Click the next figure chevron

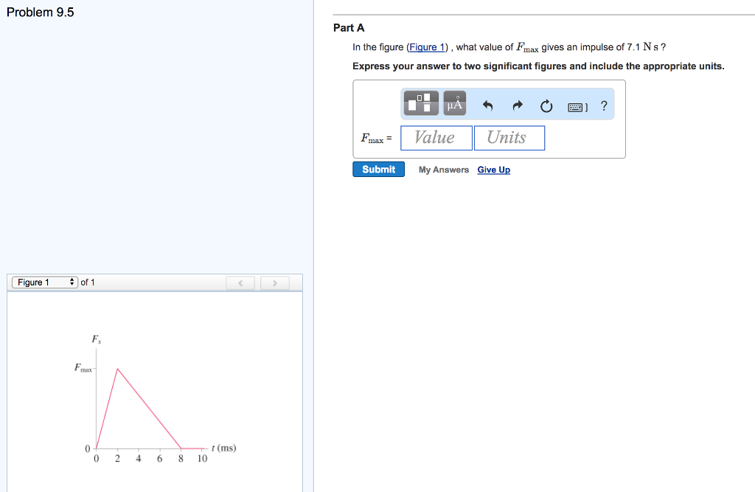pyautogui.click(x=274, y=282)
